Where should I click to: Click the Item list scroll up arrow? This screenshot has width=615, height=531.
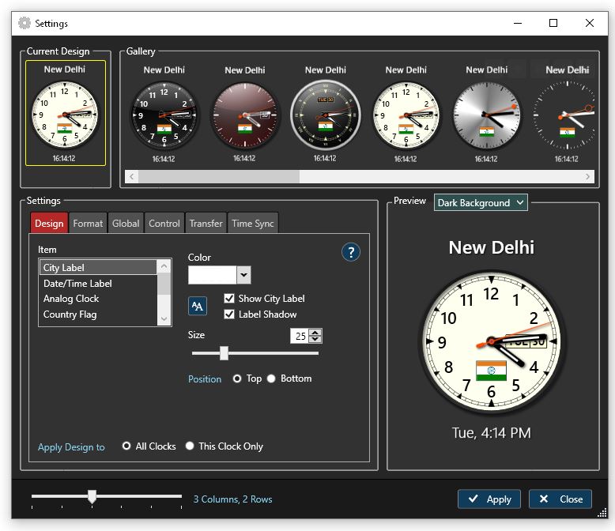(x=164, y=266)
